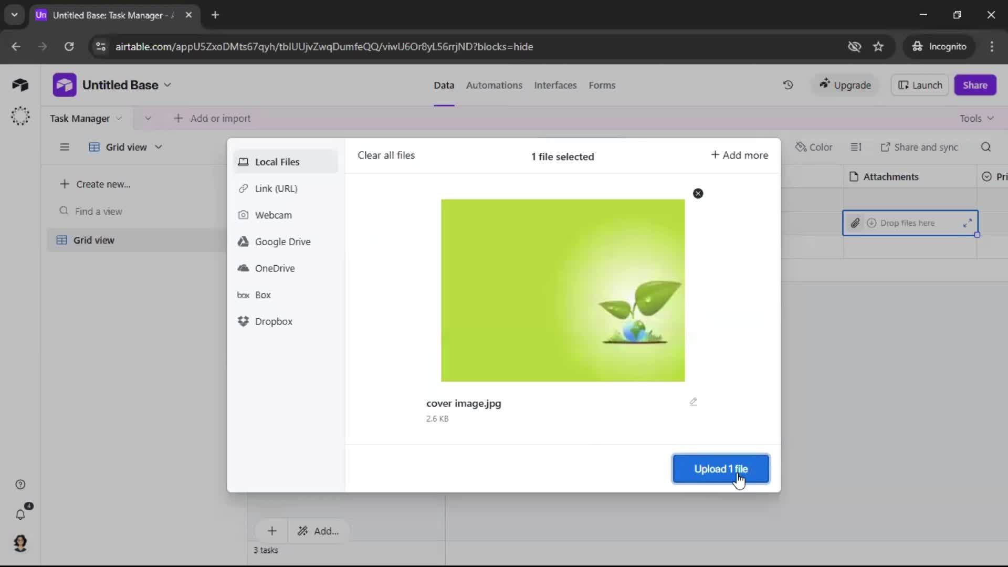Open the Forms tab
Image resolution: width=1008 pixels, height=567 pixels.
pyautogui.click(x=602, y=85)
